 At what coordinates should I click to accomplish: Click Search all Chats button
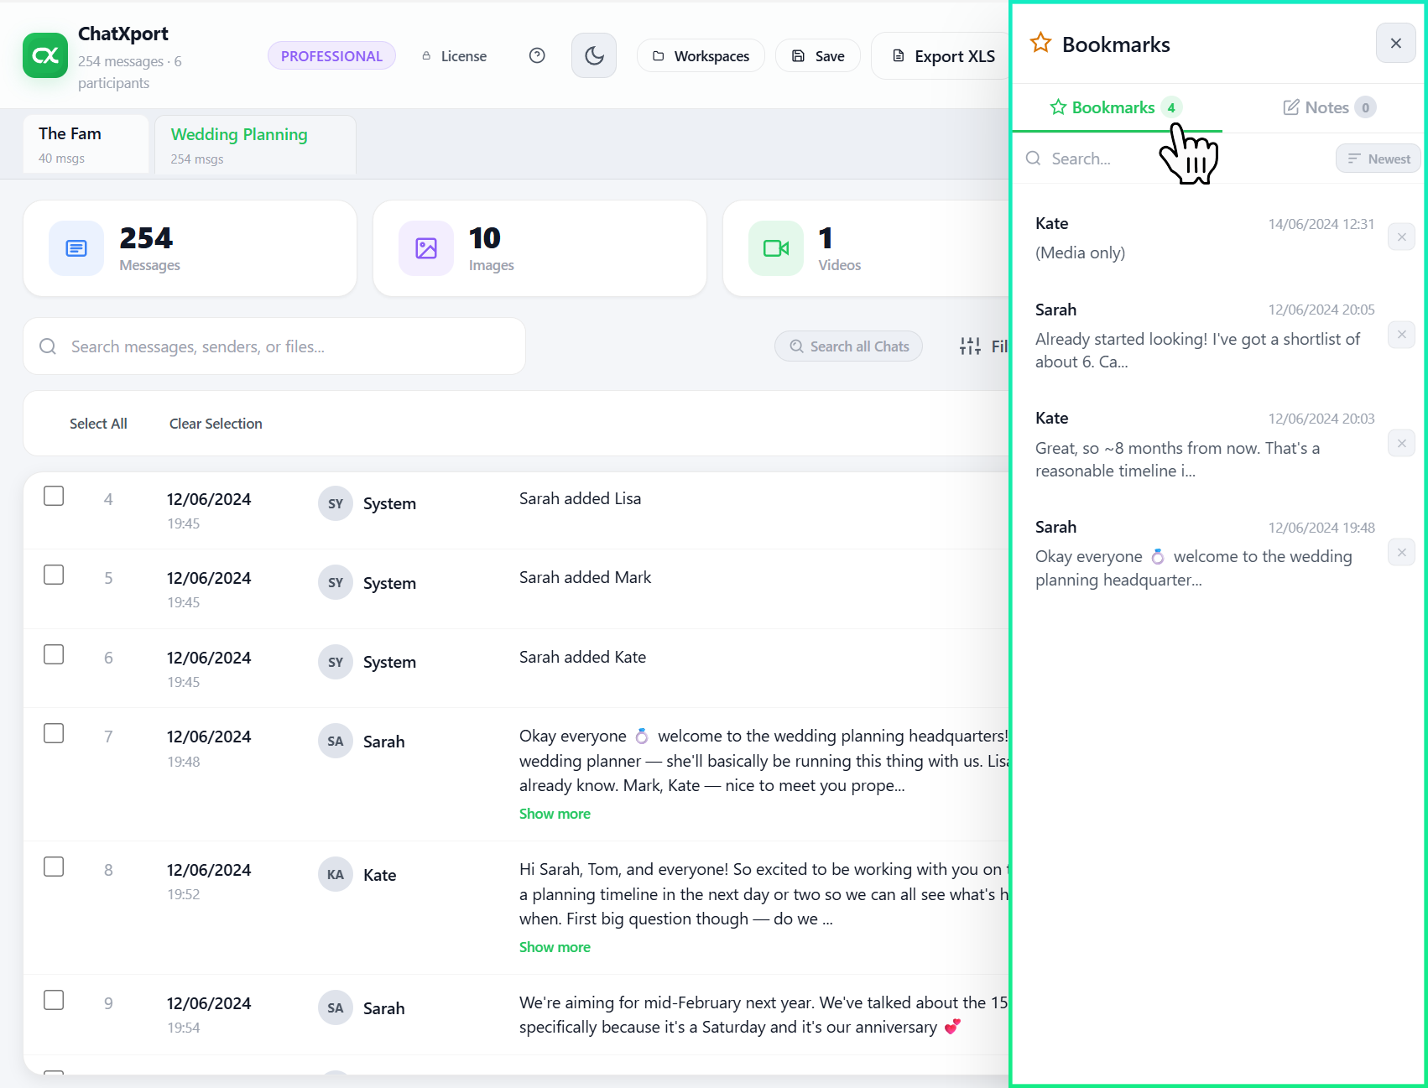848,346
